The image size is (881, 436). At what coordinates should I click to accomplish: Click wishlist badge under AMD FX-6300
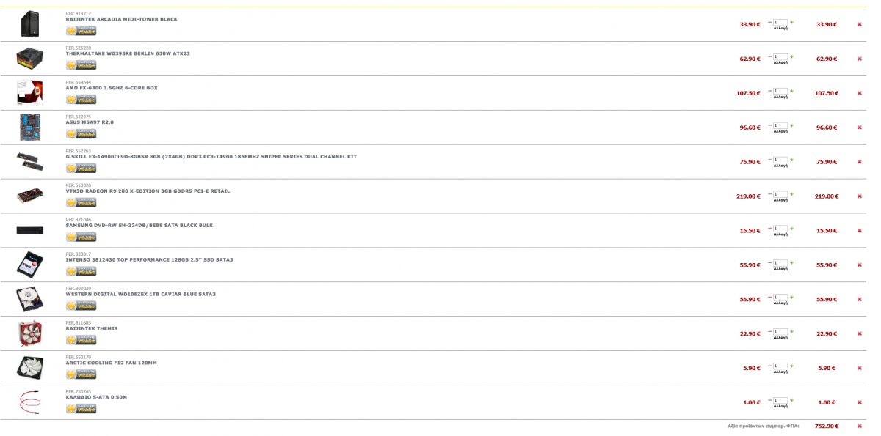(x=81, y=100)
